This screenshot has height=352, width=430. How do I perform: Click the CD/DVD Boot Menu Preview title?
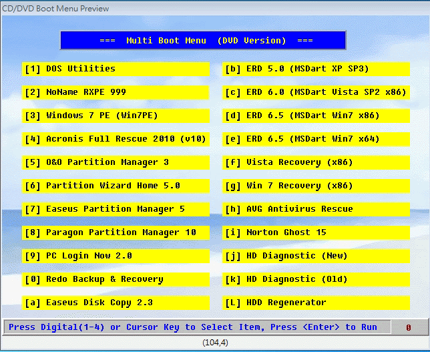[x=55, y=9]
